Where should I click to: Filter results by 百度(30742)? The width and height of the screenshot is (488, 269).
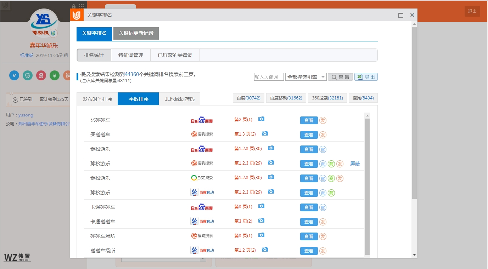248,98
